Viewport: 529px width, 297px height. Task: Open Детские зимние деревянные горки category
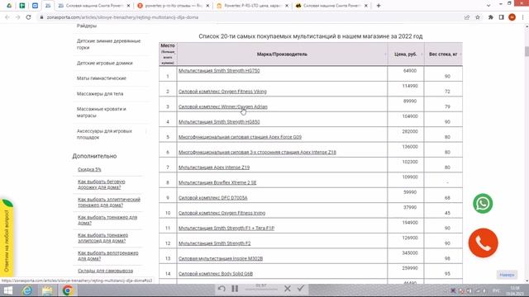point(108,44)
